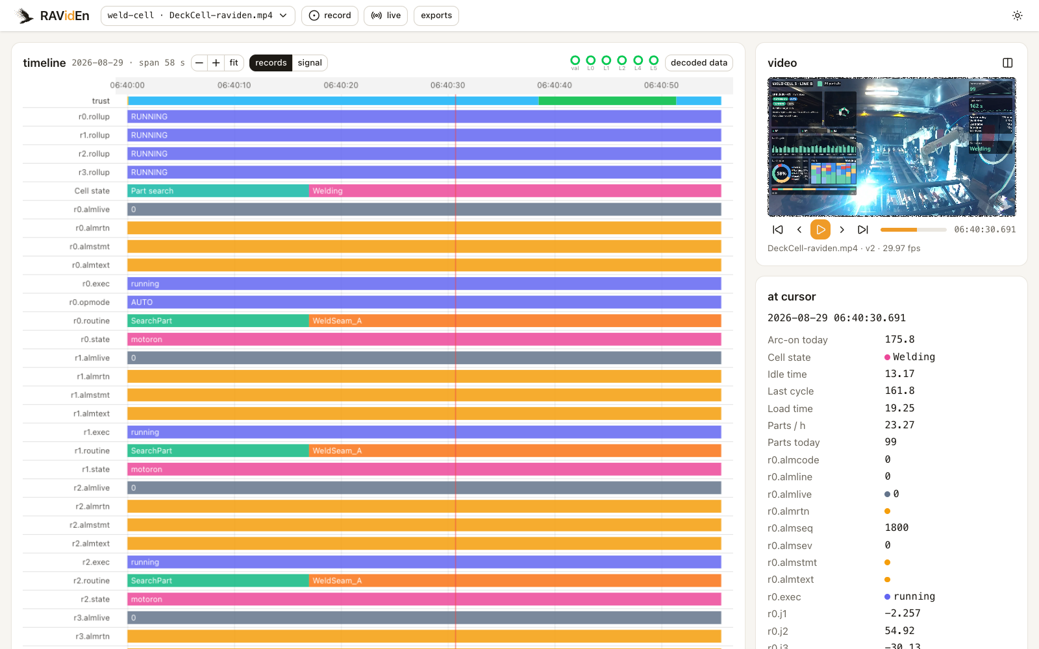Screen dimensions: 1039x649
Task: Click the RAVidEn bird logo
Action: tap(25, 16)
